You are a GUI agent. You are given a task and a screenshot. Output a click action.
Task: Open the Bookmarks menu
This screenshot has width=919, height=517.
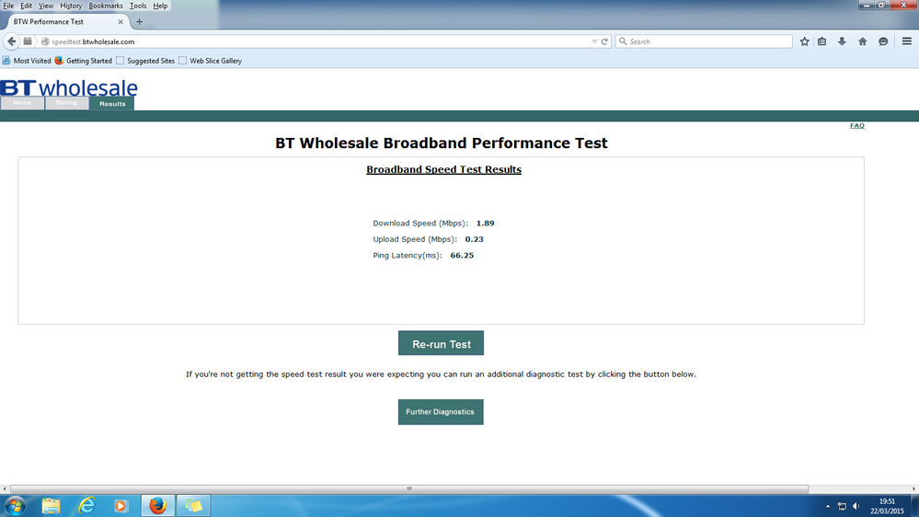tap(106, 6)
